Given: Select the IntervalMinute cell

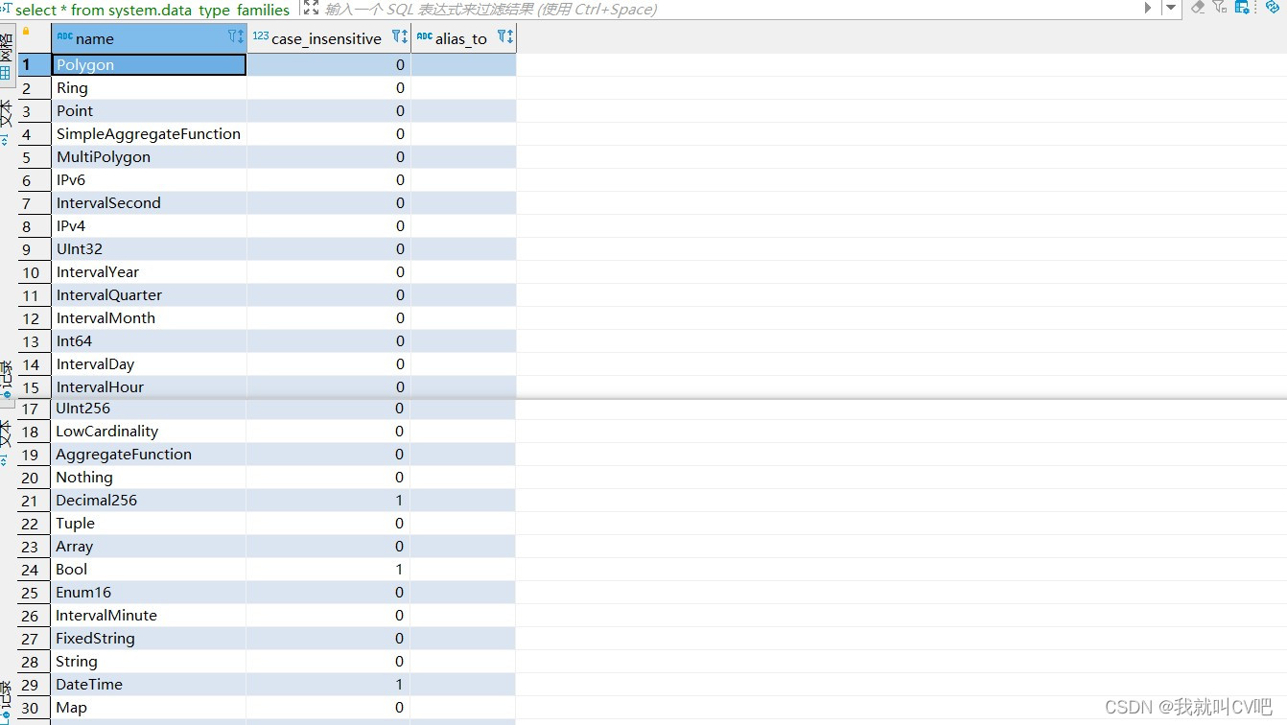Looking at the screenshot, I should point(150,616).
